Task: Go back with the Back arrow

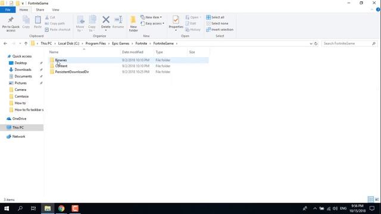Action: (5, 43)
